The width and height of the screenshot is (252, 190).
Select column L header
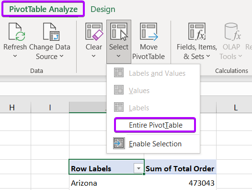tap(234, 107)
